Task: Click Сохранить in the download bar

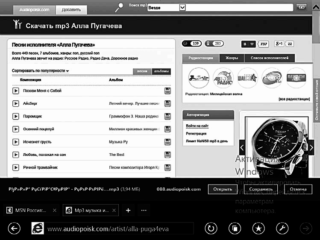Action: click(x=261, y=189)
